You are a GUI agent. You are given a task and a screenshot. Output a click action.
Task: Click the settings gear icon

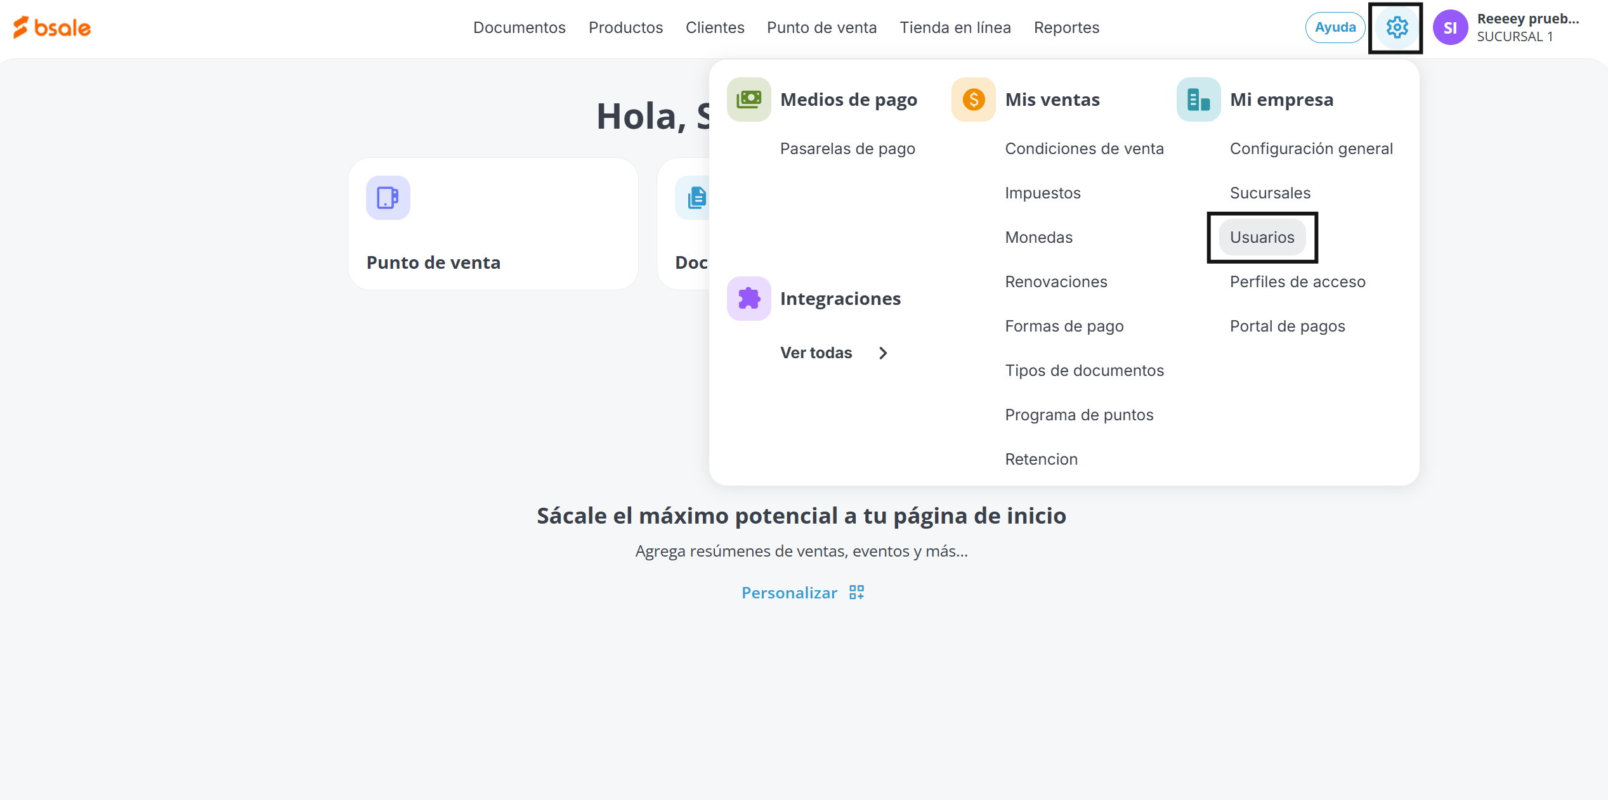click(x=1396, y=28)
